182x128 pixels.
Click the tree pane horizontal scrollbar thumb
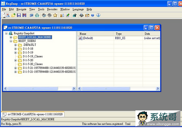point(33,89)
